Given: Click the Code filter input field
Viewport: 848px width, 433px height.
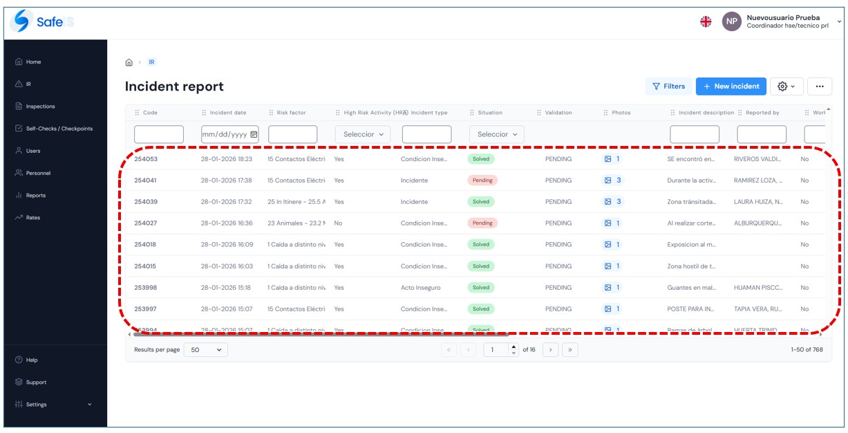Looking at the screenshot, I should [x=159, y=134].
